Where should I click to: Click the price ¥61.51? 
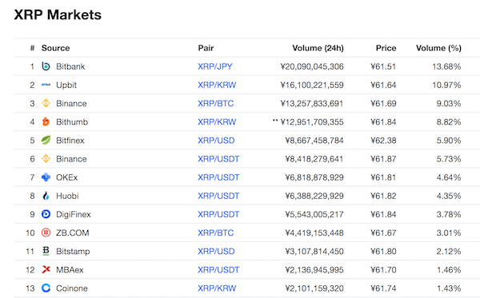point(383,66)
